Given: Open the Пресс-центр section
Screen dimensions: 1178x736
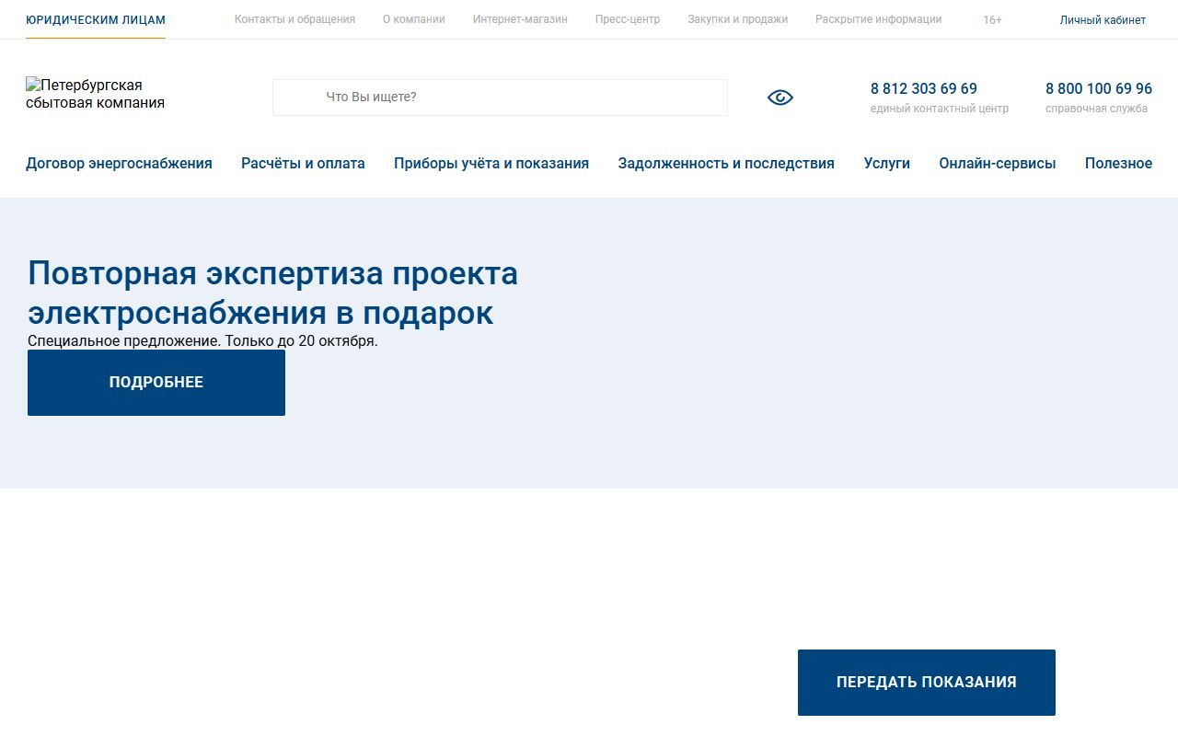Looking at the screenshot, I should pyautogui.click(x=628, y=19).
